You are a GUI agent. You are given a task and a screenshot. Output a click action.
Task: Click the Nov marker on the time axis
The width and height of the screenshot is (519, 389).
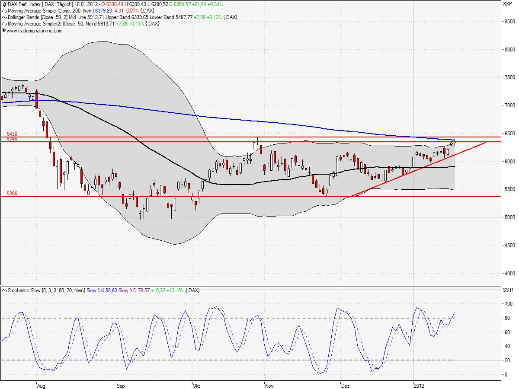tap(269, 385)
